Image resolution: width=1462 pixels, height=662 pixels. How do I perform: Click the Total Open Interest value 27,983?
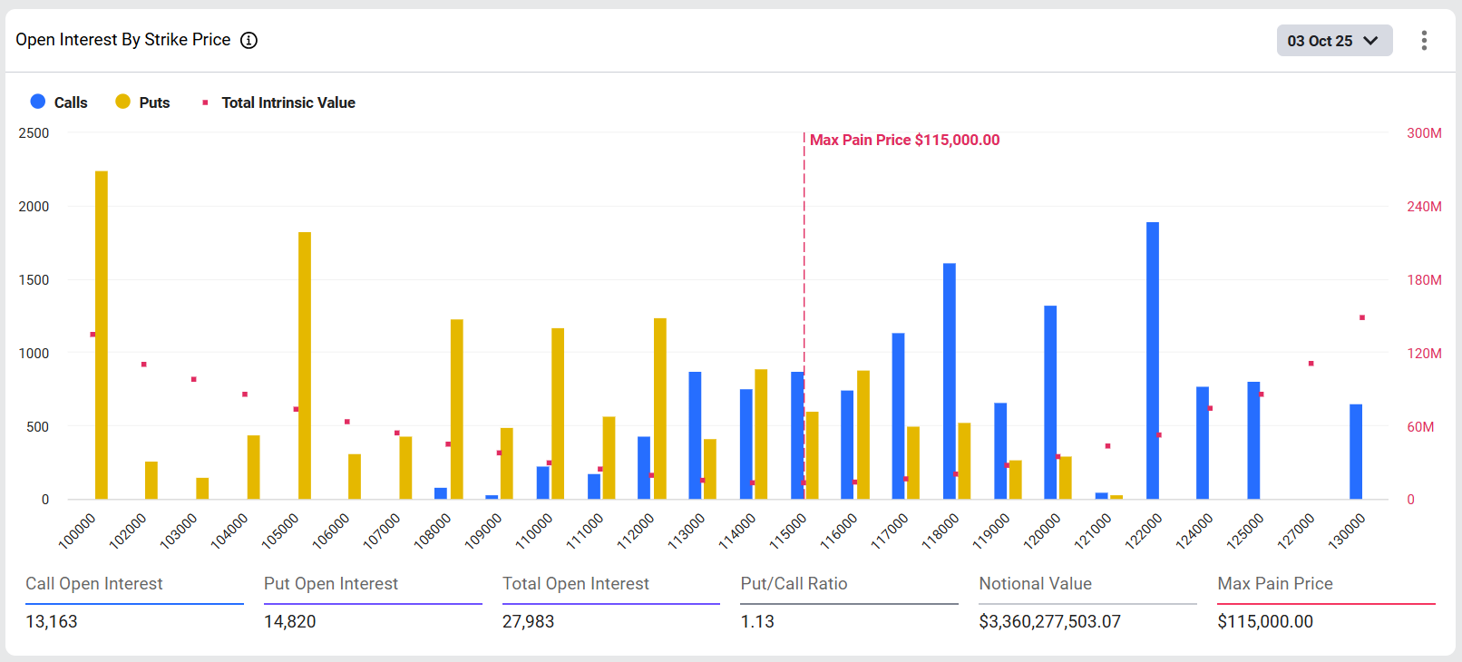coord(528,621)
